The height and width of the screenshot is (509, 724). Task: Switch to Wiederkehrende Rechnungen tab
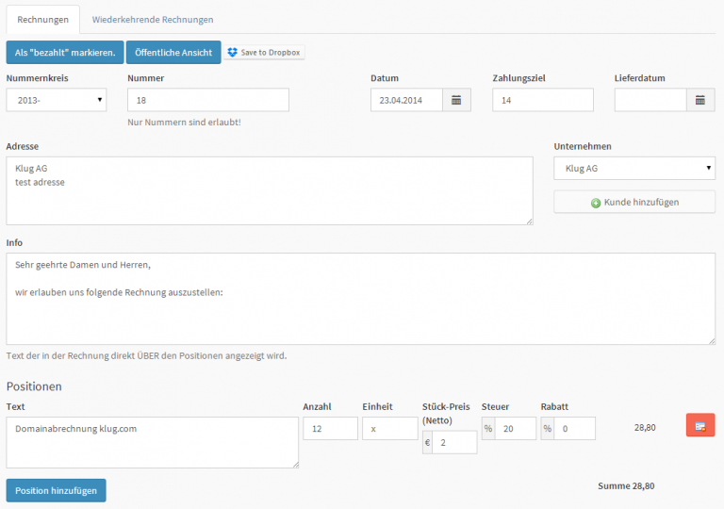click(x=153, y=19)
